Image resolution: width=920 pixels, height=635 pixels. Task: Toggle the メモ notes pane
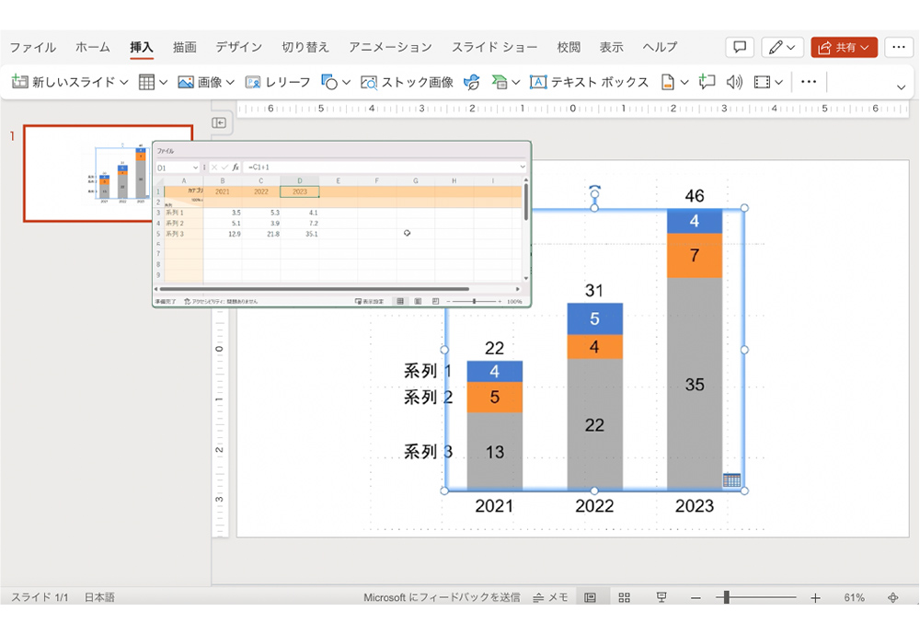550,597
